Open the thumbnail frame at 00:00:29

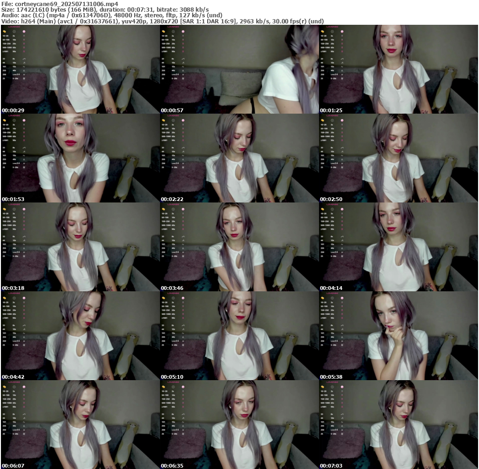[80, 69]
